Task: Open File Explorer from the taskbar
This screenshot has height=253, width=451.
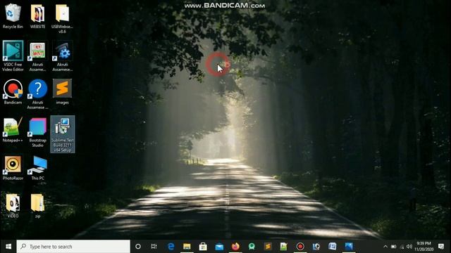Action: 187,247
